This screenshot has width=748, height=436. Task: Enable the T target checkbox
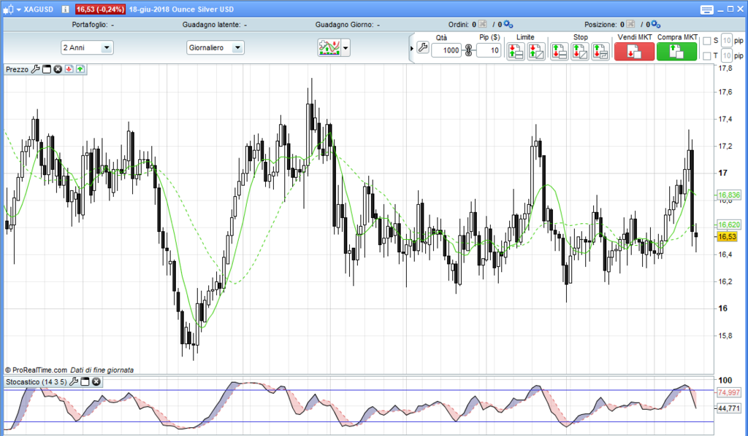[x=706, y=56]
